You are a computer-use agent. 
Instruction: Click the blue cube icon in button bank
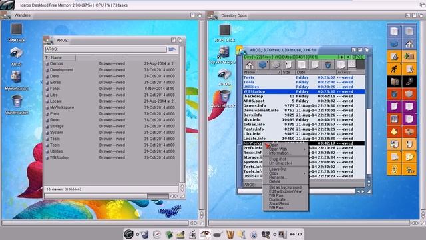[394, 44]
